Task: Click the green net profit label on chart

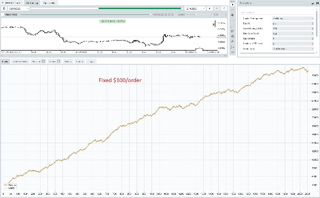Action: (x=113, y=21)
